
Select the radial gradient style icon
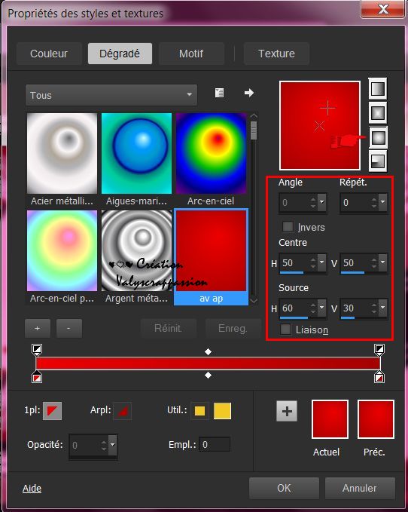(x=378, y=161)
